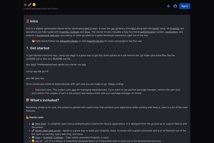214x143 pixels.
Task: Open the Next Auth link
Action: (41, 124)
